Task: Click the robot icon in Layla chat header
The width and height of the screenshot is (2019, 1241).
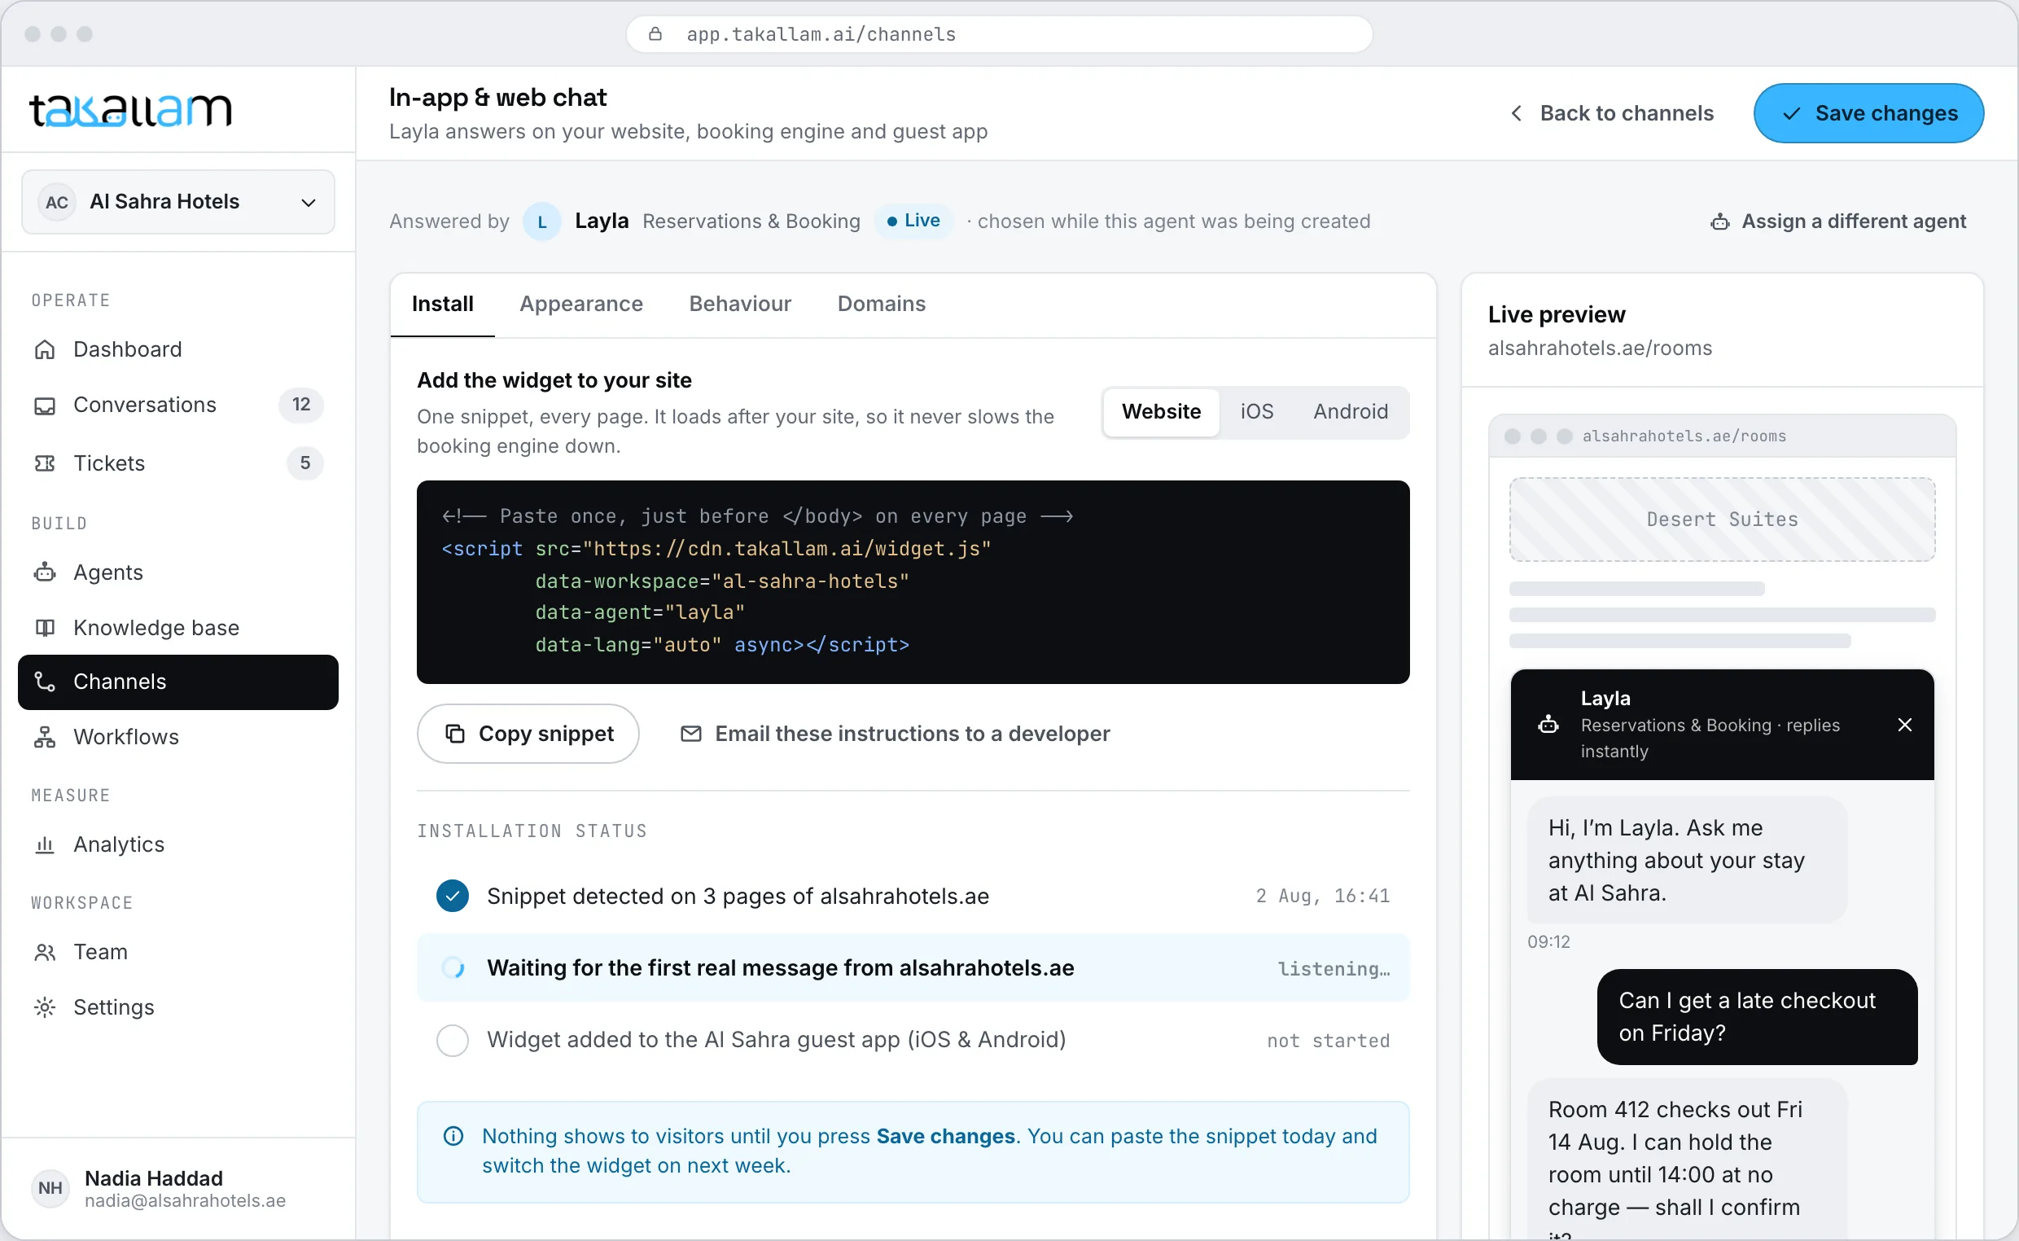Action: click(x=1548, y=725)
